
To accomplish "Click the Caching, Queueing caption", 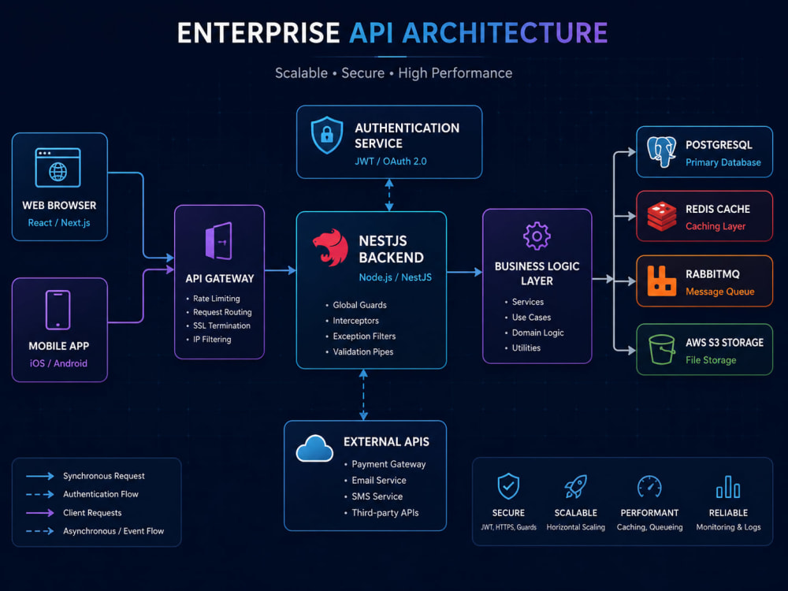I will [x=650, y=527].
